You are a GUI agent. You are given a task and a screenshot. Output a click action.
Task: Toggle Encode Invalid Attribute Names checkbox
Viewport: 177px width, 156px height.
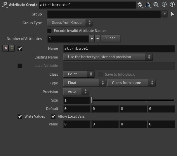click(49, 31)
